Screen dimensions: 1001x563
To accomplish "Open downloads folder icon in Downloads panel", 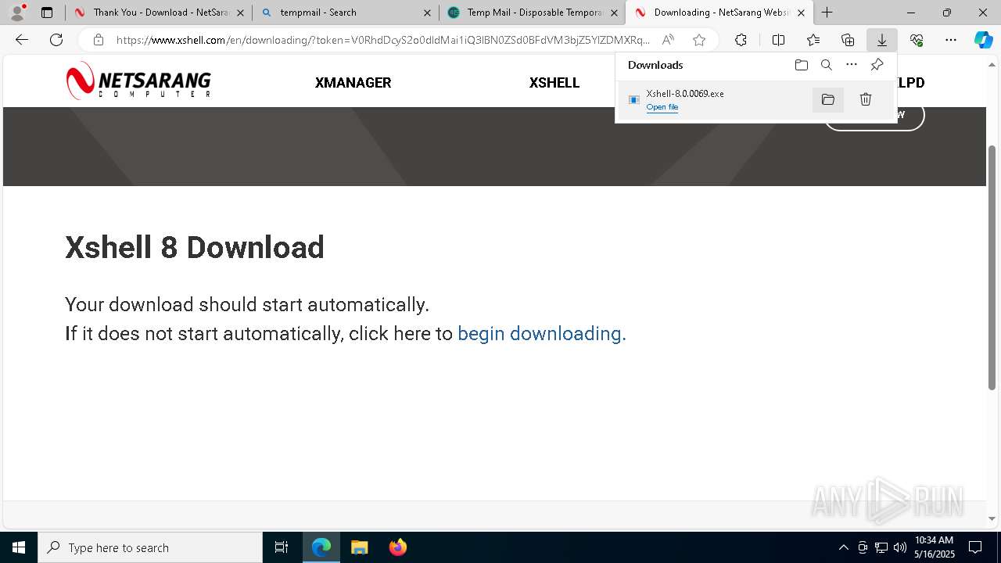I will (801, 65).
